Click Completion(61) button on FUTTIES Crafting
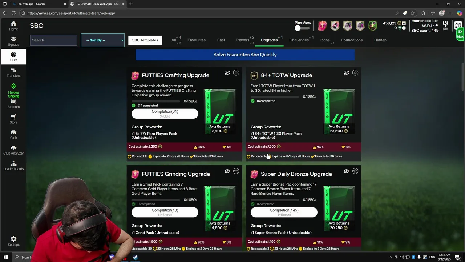 pyautogui.click(x=165, y=114)
